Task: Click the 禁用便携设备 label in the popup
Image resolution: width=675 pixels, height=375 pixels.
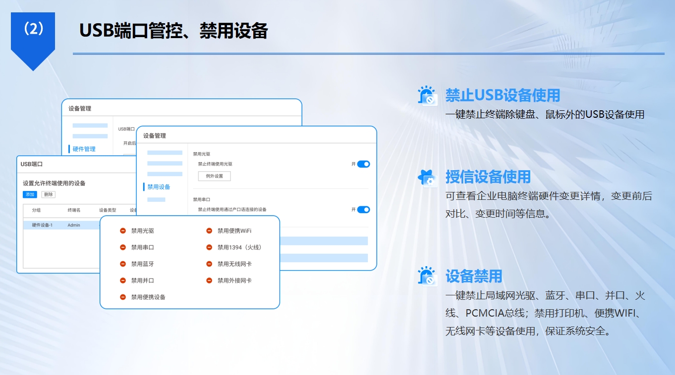Action: (x=148, y=297)
